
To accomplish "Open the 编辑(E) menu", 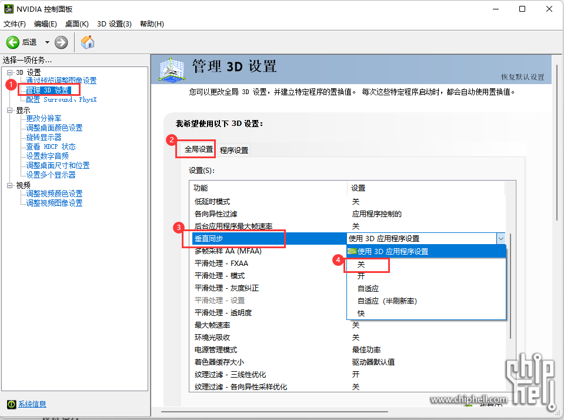I will [x=45, y=24].
